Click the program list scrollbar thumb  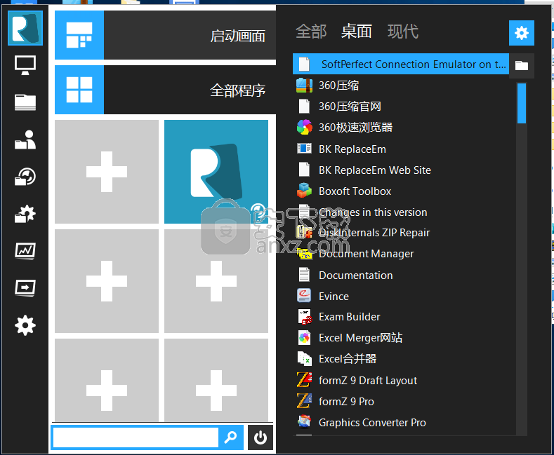pos(522,103)
